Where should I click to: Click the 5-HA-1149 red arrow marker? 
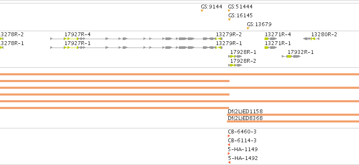click(x=229, y=154)
